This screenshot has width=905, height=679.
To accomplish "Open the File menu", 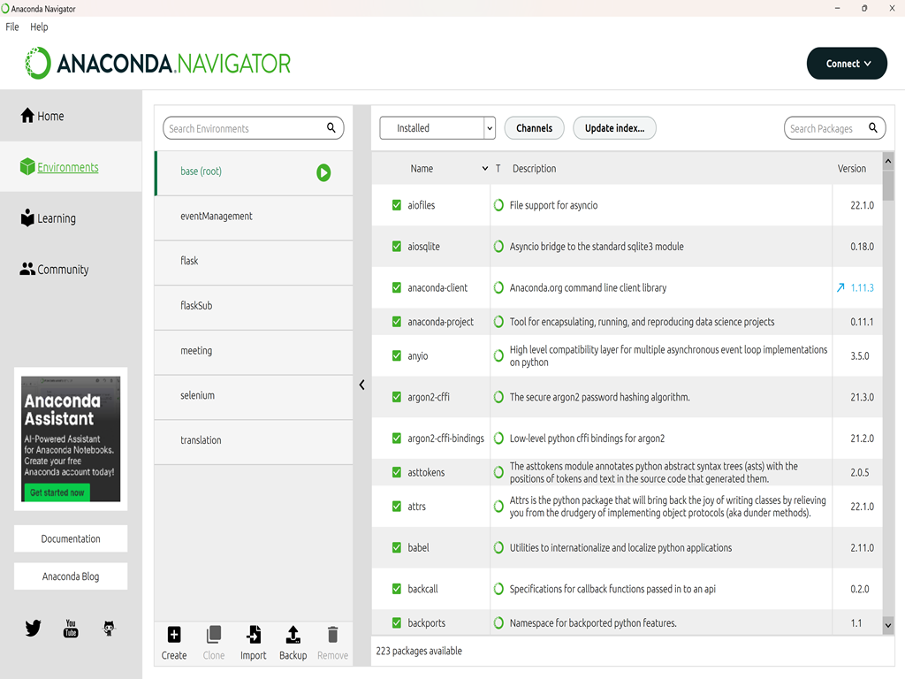I will 12,27.
